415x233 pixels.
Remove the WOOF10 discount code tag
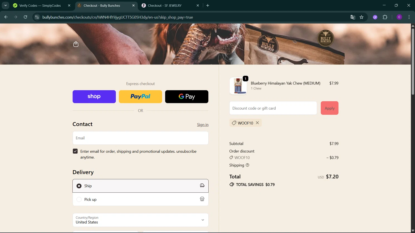point(257,123)
